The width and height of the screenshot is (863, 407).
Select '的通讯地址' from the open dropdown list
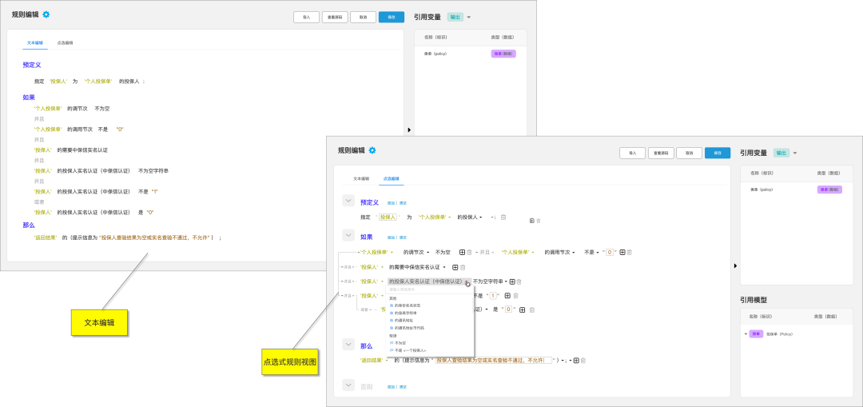click(404, 318)
